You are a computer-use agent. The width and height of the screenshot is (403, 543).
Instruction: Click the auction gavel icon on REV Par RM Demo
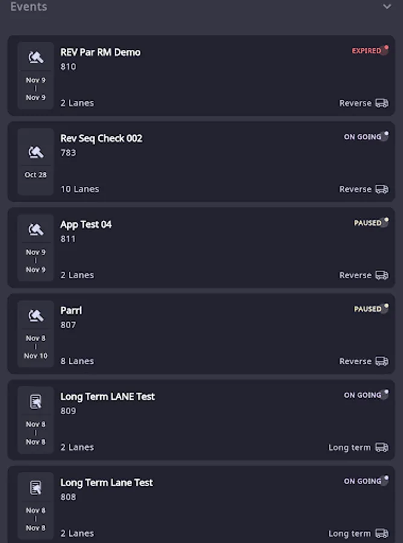(x=36, y=58)
